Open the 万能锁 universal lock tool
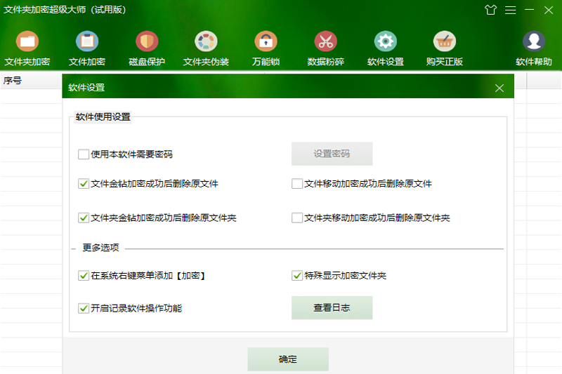This screenshot has height=374, width=562. (x=266, y=42)
